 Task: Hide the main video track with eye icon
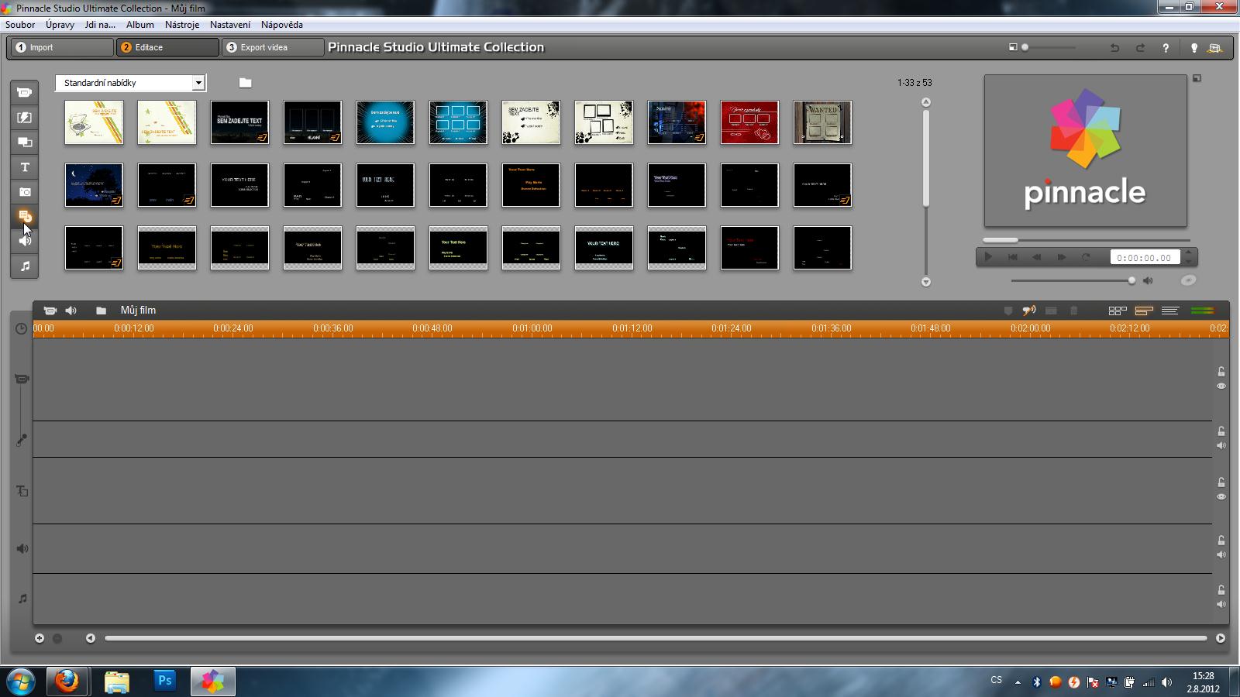click(x=1221, y=386)
